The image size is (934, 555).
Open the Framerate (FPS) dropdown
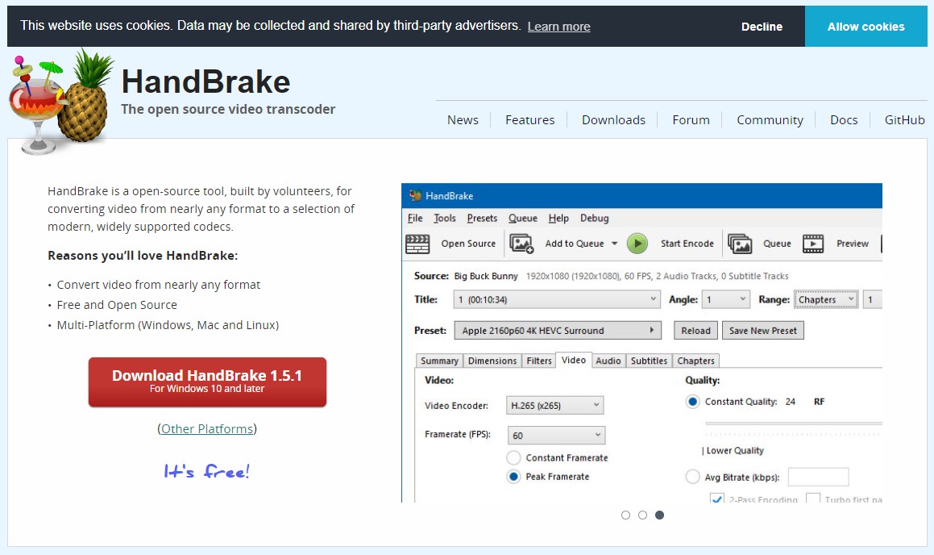[x=556, y=435]
